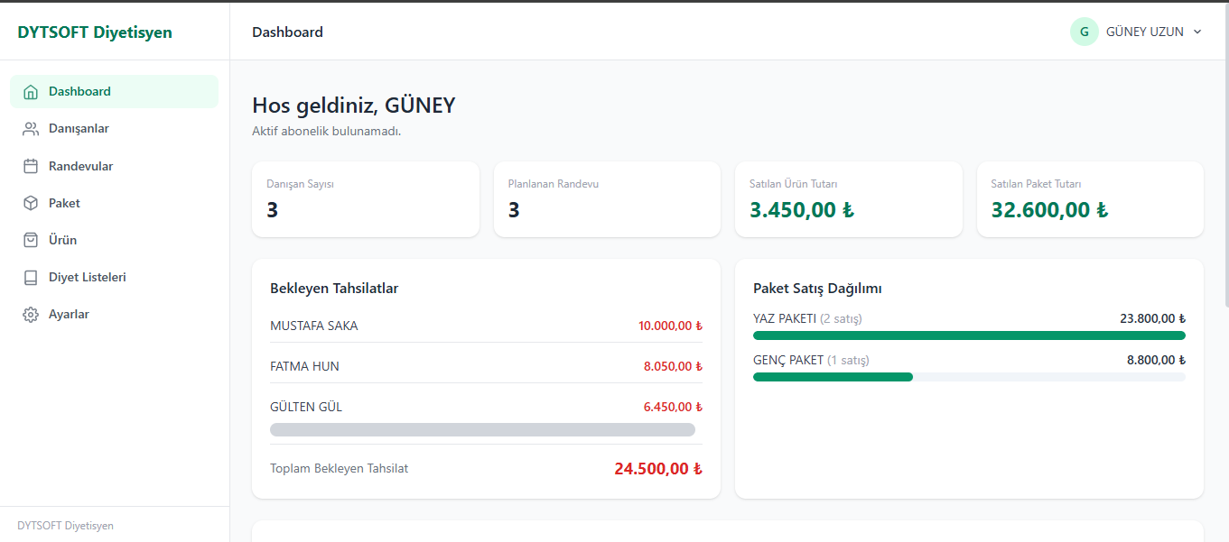Click the YAZ PAKETI progress bar
Image resolution: width=1229 pixels, height=542 pixels.
[969, 335]
